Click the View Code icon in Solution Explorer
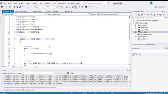The height and width of the screenshot is (94, 168). [x=164, y=15]
